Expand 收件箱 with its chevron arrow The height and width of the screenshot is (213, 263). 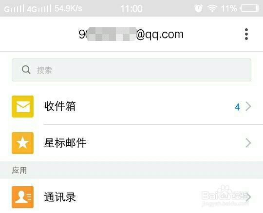click(248, 106)
